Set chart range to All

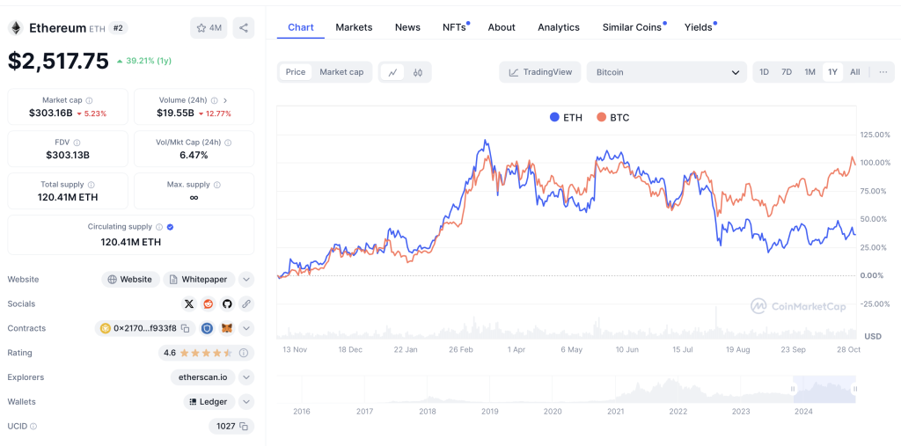click(855, 72)
